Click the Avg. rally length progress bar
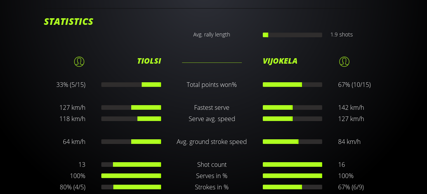 pos(292,35)
